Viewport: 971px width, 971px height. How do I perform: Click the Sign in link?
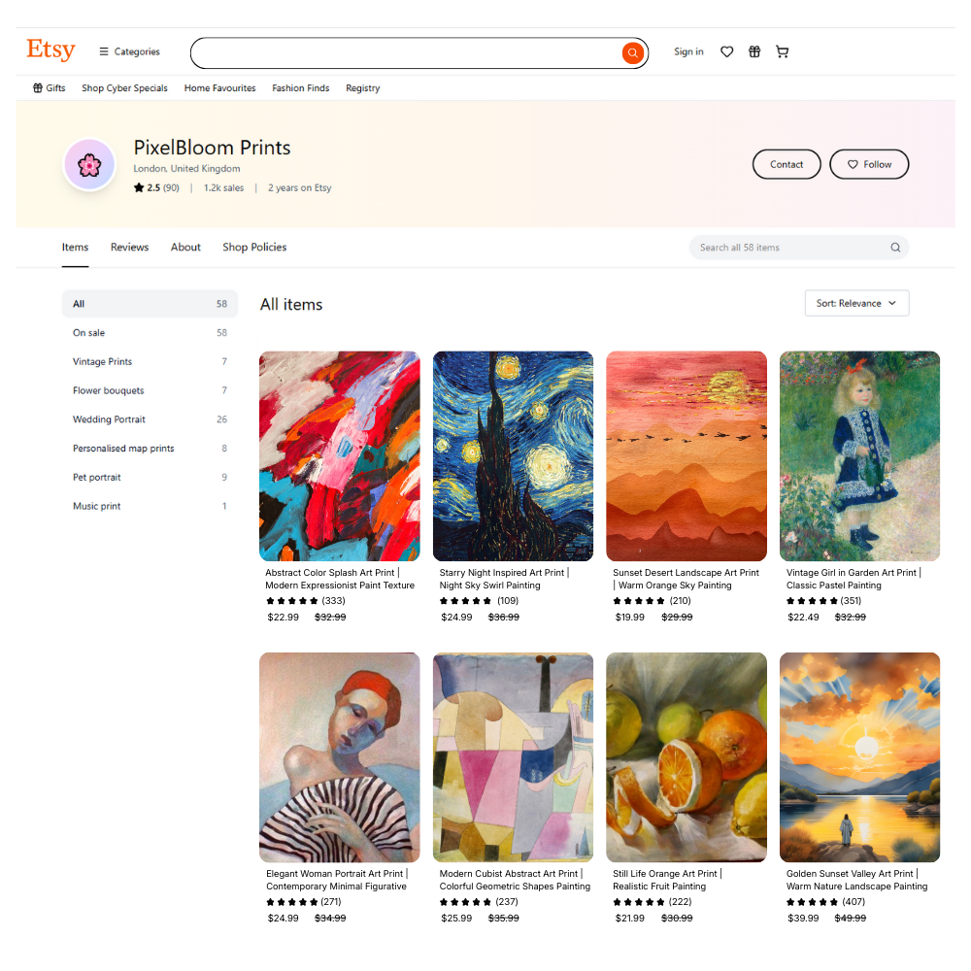pyautogui.click(x=688, y=52)
